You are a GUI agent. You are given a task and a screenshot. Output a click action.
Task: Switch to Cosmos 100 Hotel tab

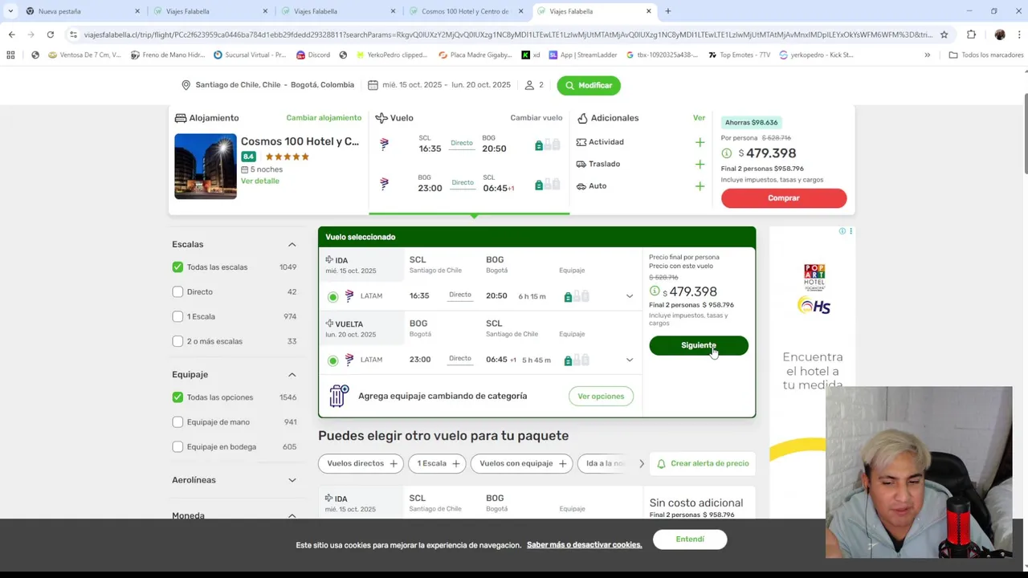coord(467,11)
